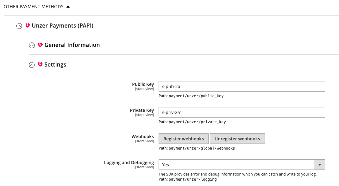Click the Unregister webhooks button
This screenshot has height=186, width=339.
click(x=237, y=138)
